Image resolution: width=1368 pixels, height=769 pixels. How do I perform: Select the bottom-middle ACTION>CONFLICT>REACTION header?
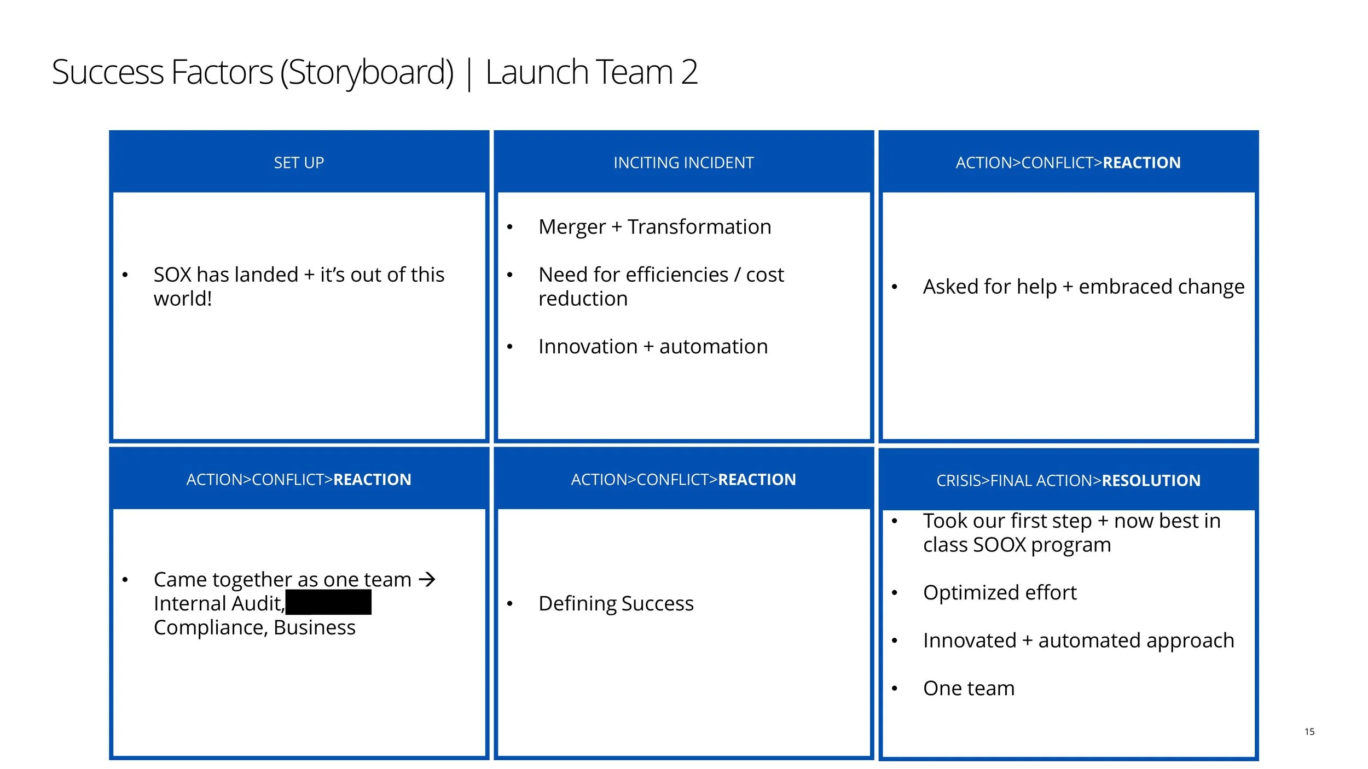click(683, 480)
